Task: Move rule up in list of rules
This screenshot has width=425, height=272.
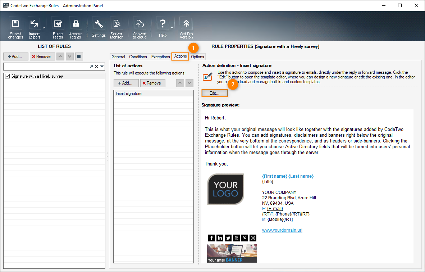Action: (60, 56)
